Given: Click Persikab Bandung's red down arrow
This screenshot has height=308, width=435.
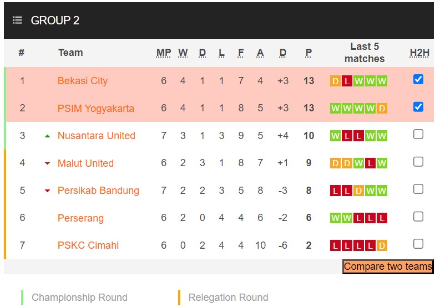Looking at the screenshot, I should 47,191.
